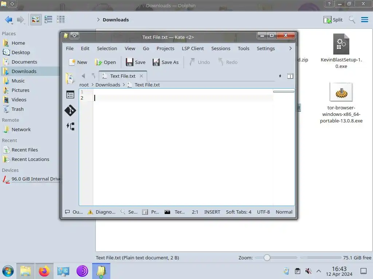The width and height of the screenshot is (373, 279).
Task: Open Trash in Dolphin Places
Action: click(17, 109)
